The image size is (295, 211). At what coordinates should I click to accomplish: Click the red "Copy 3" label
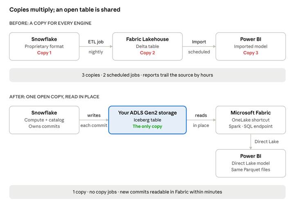tap(251, 53)
